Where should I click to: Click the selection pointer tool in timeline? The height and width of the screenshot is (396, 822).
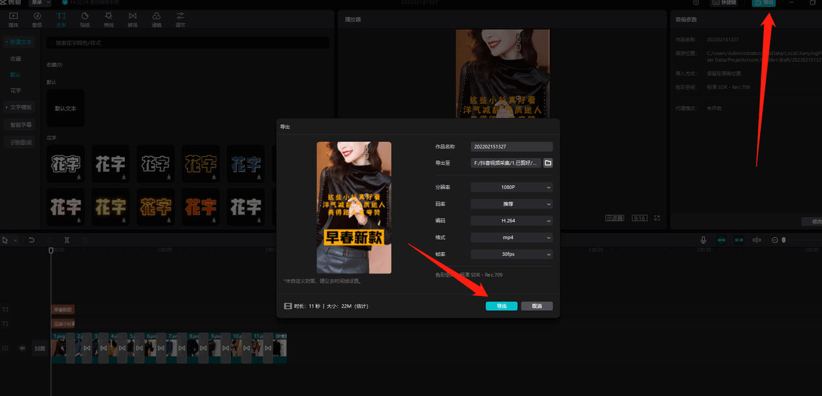point(5,240)
